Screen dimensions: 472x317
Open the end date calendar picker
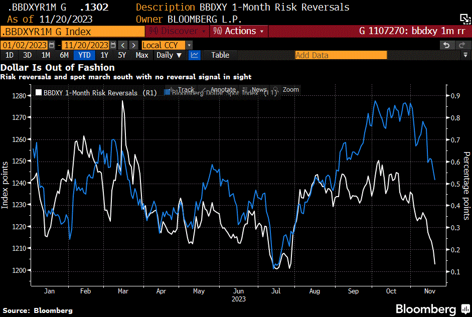pyautogui.click(x=113, y=45)
